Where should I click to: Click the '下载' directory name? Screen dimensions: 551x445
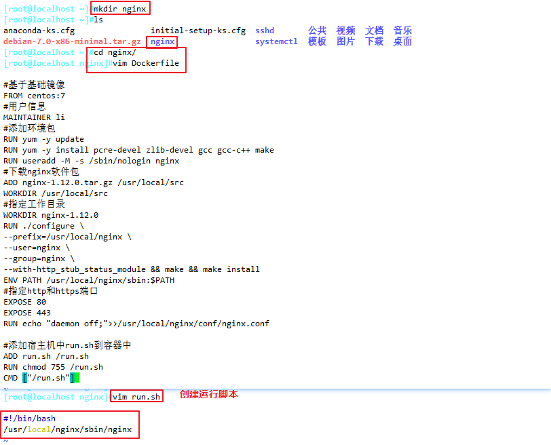click(x=375, y=41)
